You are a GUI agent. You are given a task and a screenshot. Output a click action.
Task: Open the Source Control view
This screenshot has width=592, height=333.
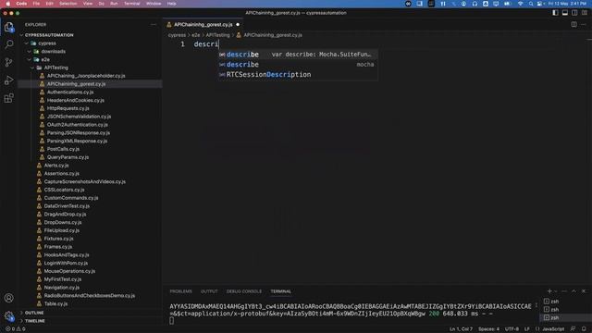pyautogui.click(x=8, y=62)
